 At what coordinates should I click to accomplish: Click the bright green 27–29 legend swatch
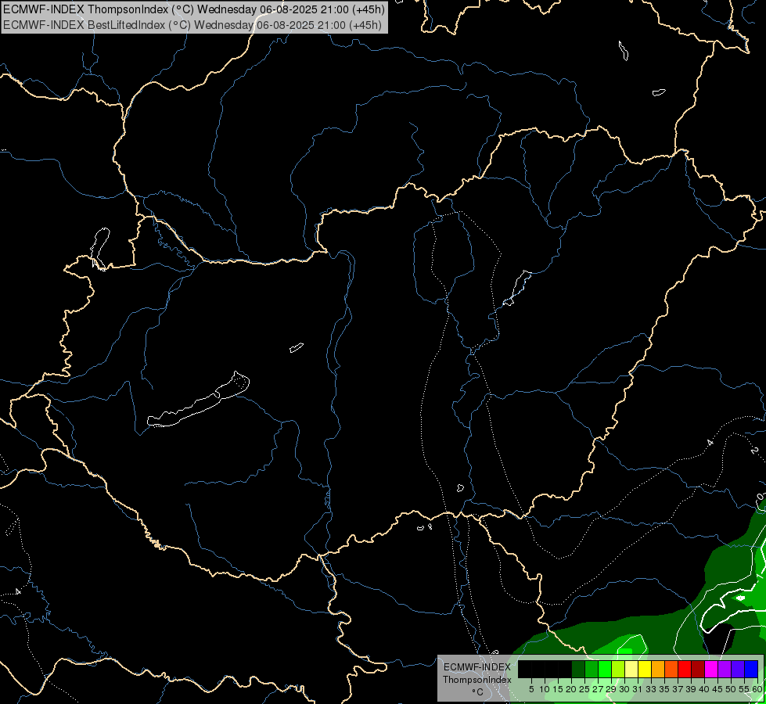[605, 669]
